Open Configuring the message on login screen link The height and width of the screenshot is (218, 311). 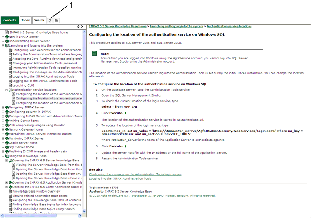(x=135, y=174)
